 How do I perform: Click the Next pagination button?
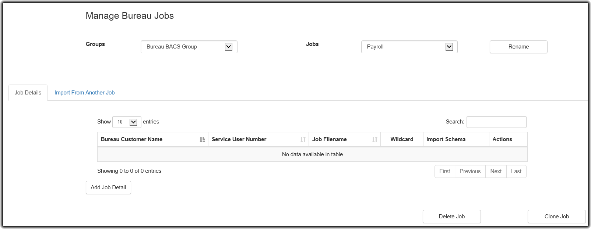(496, 171)
